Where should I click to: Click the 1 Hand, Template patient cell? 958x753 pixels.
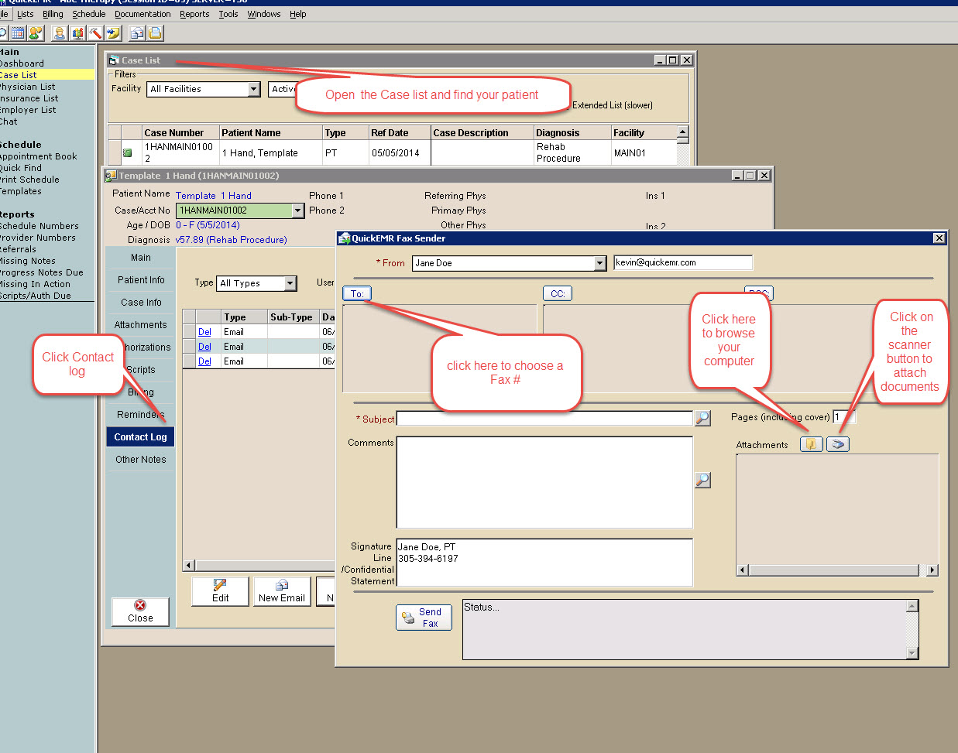[270, 152]
